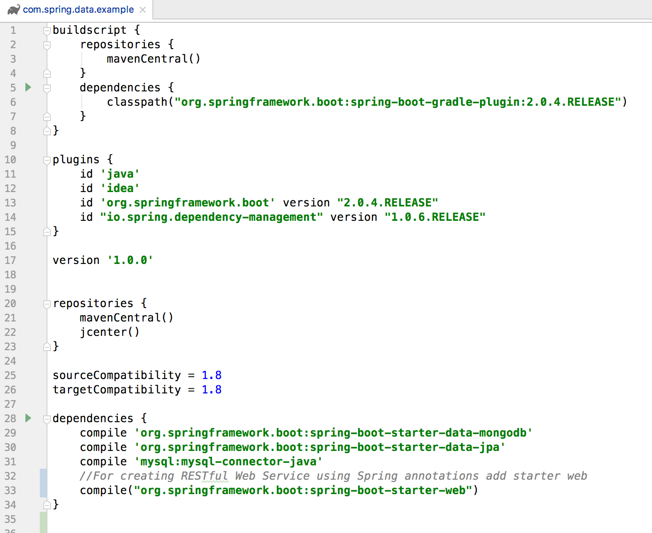Run the dependencies block on line 28
652x533 pixels.
point(28,418)
